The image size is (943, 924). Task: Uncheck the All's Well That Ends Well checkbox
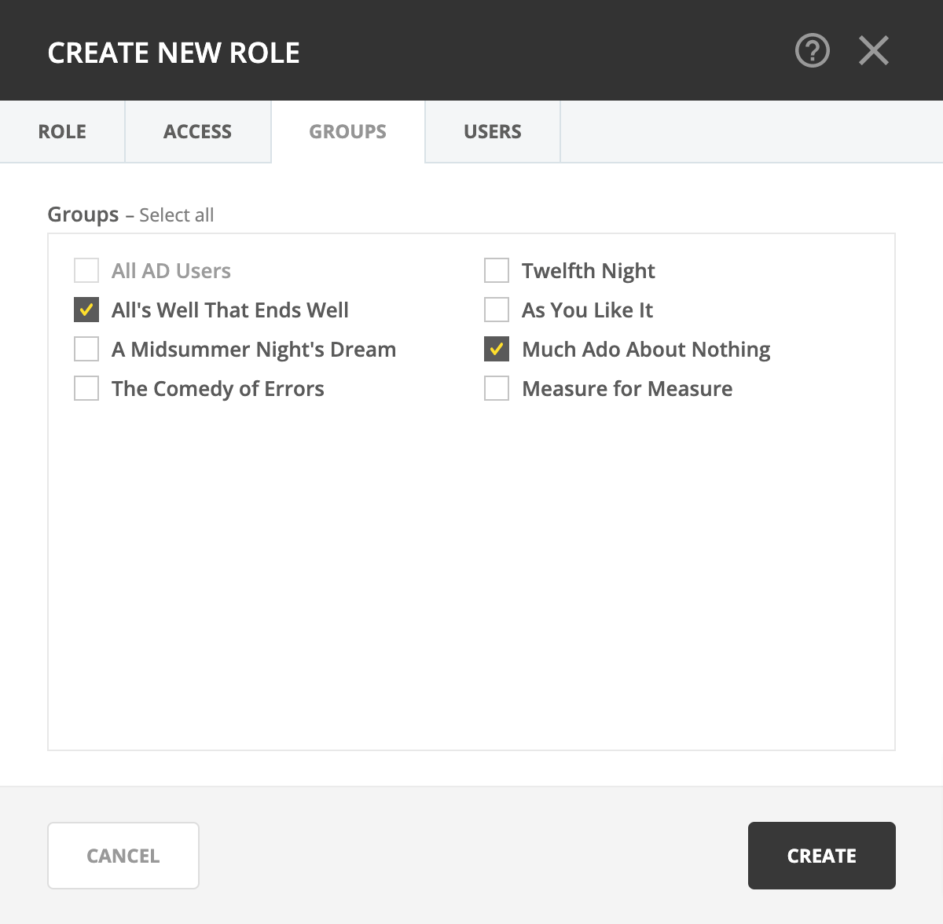click(x=86, y=310)
